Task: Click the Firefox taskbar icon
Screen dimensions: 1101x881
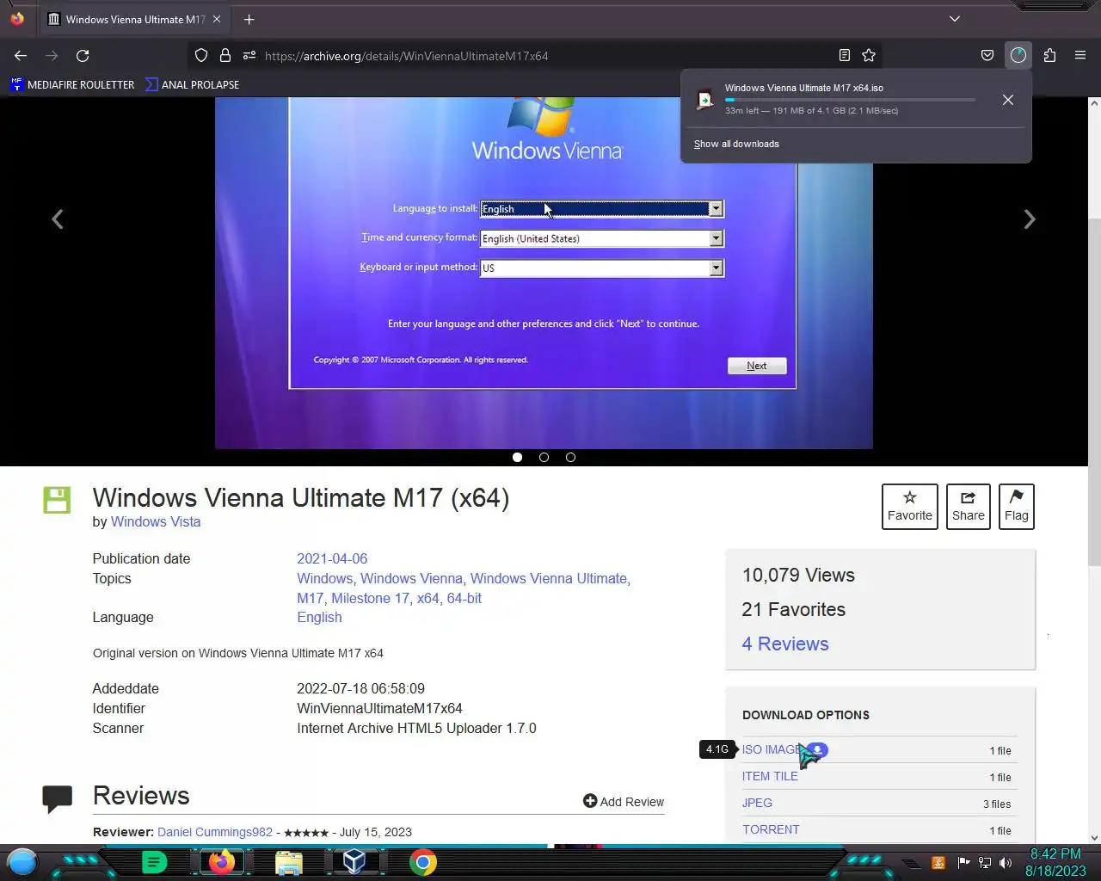Action: tap(222, 862)
